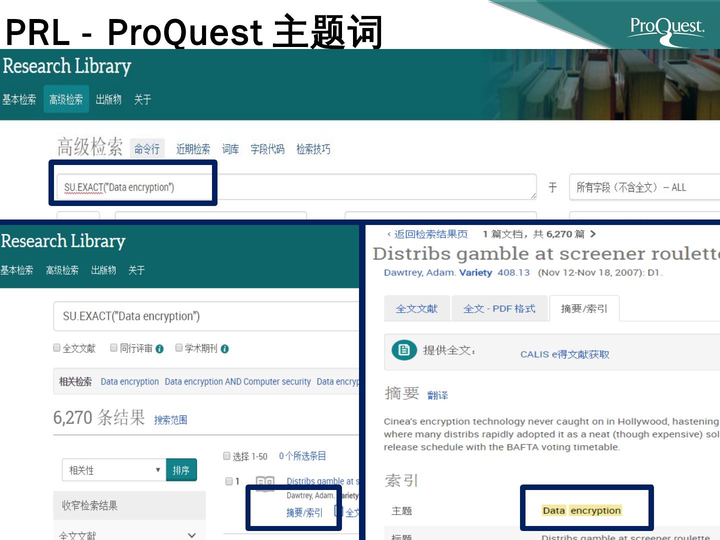Click the Variety publication link
This screenshot has width=720, height=540.
(475, 272)
